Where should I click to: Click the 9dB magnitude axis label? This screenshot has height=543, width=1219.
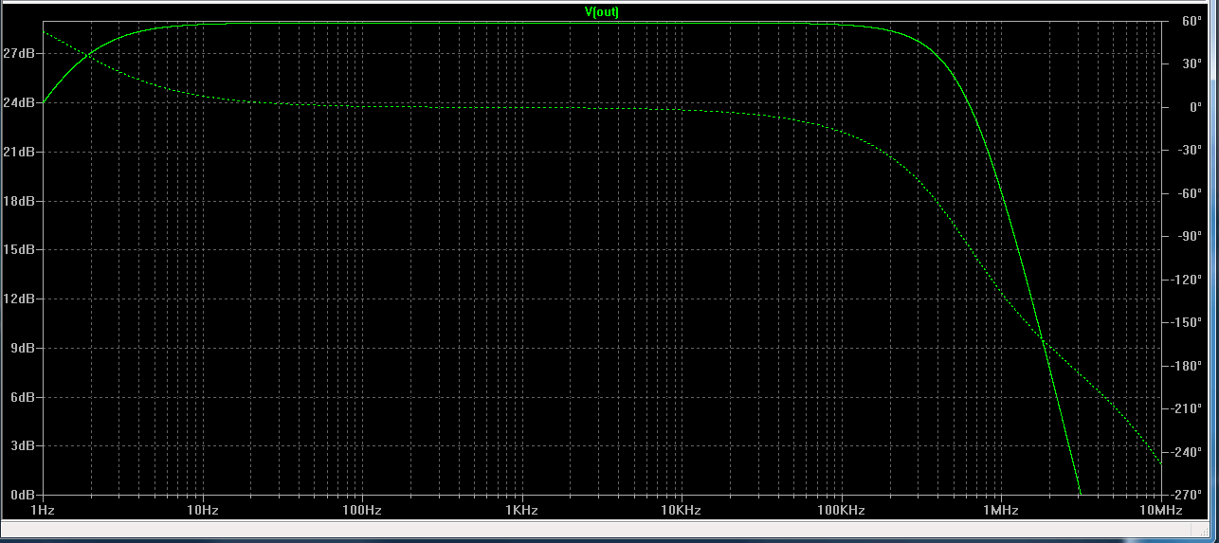23,348
